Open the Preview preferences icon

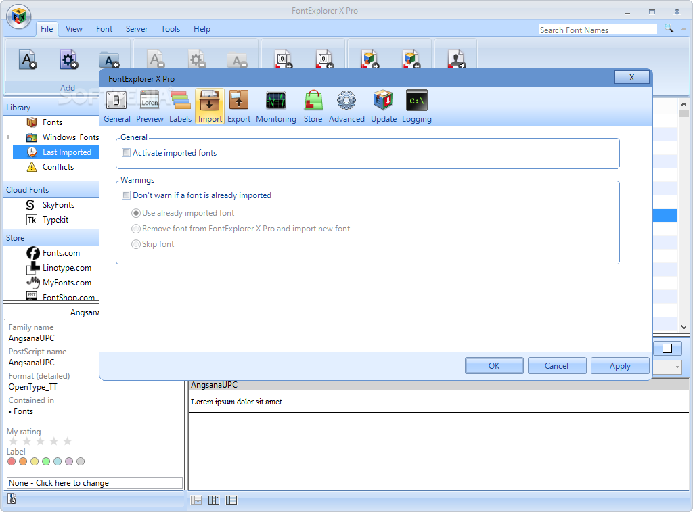tap(150, 106)
